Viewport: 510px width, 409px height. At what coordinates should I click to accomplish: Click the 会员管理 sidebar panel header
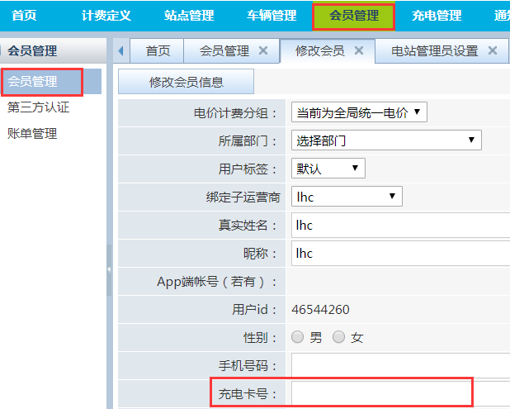coord(53,50)
